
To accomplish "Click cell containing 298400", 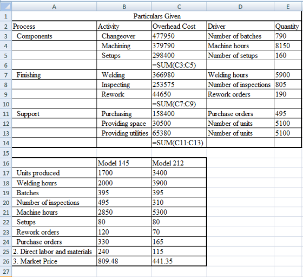I will pos(179,55).
